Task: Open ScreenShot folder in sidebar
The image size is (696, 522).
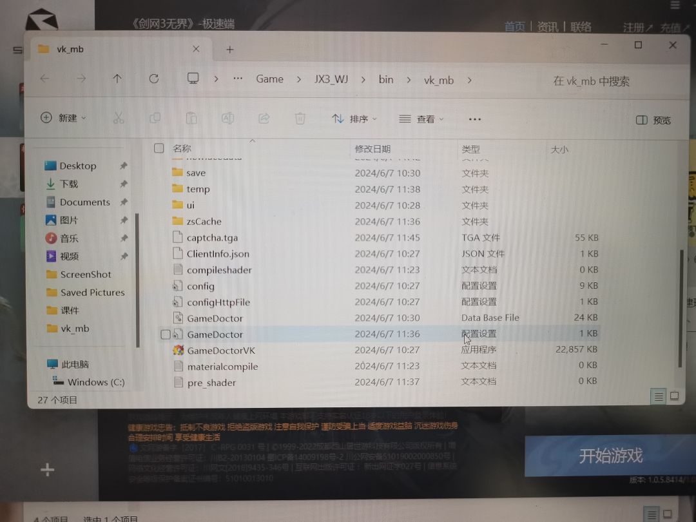Action: (x=86, y=275)
